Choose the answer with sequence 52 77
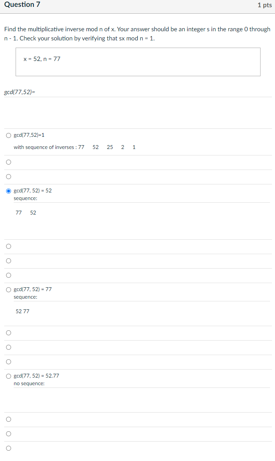Screen dimensions: 275x461 [8, 289]
